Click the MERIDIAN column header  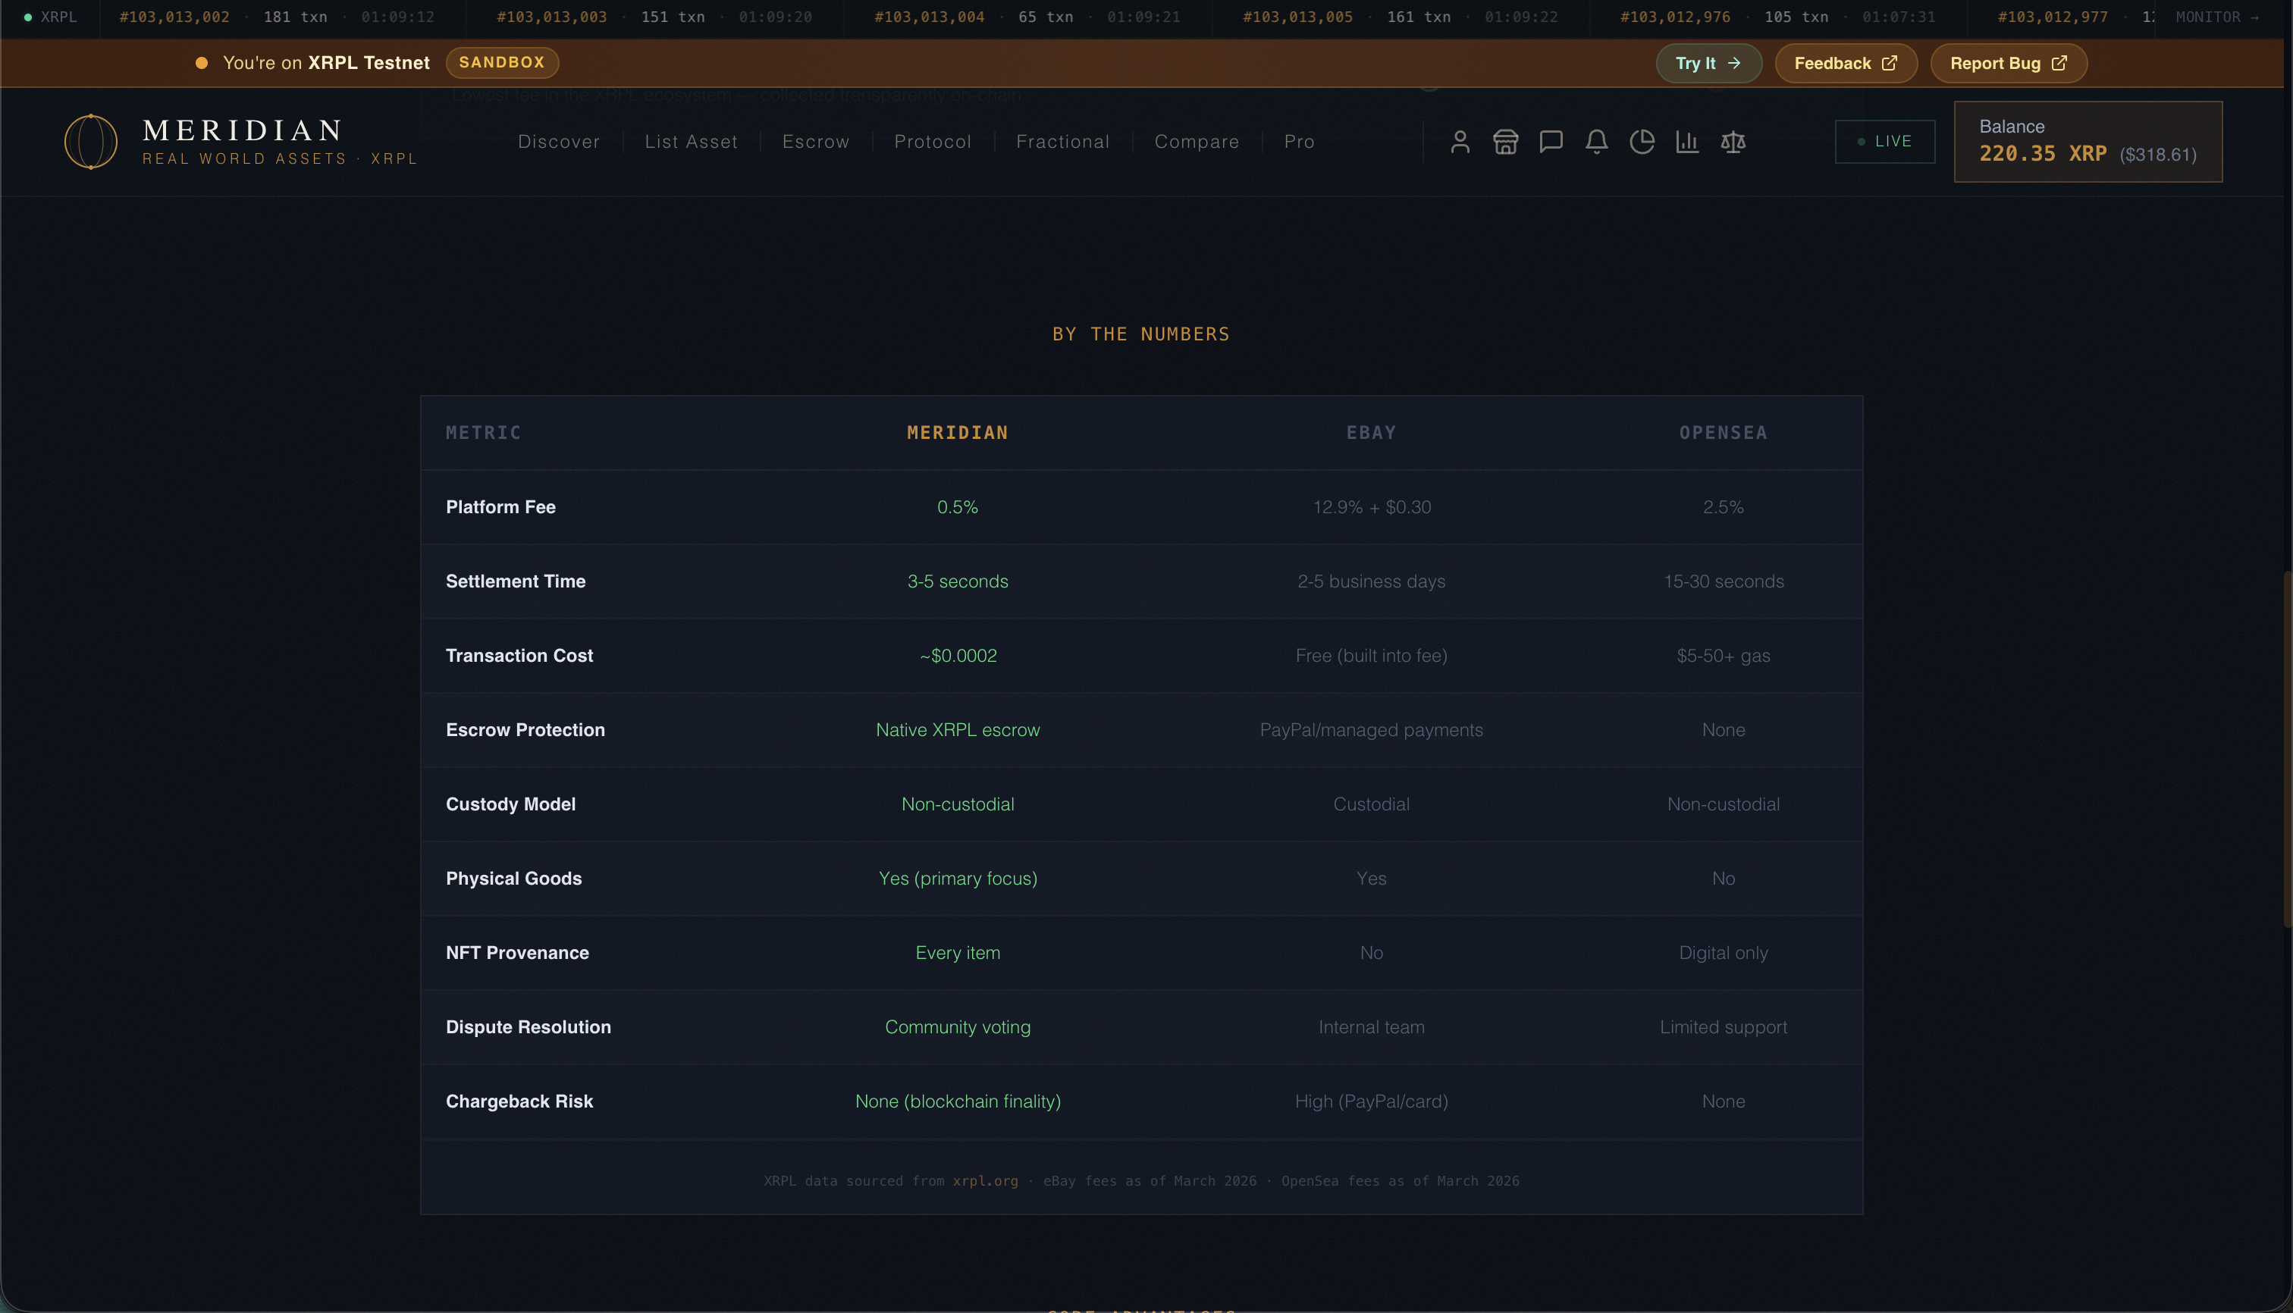pyautogui.click(x=957, y=433)
